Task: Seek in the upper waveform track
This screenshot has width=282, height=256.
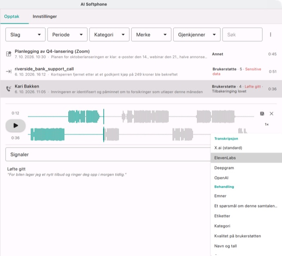Action: 141,117
